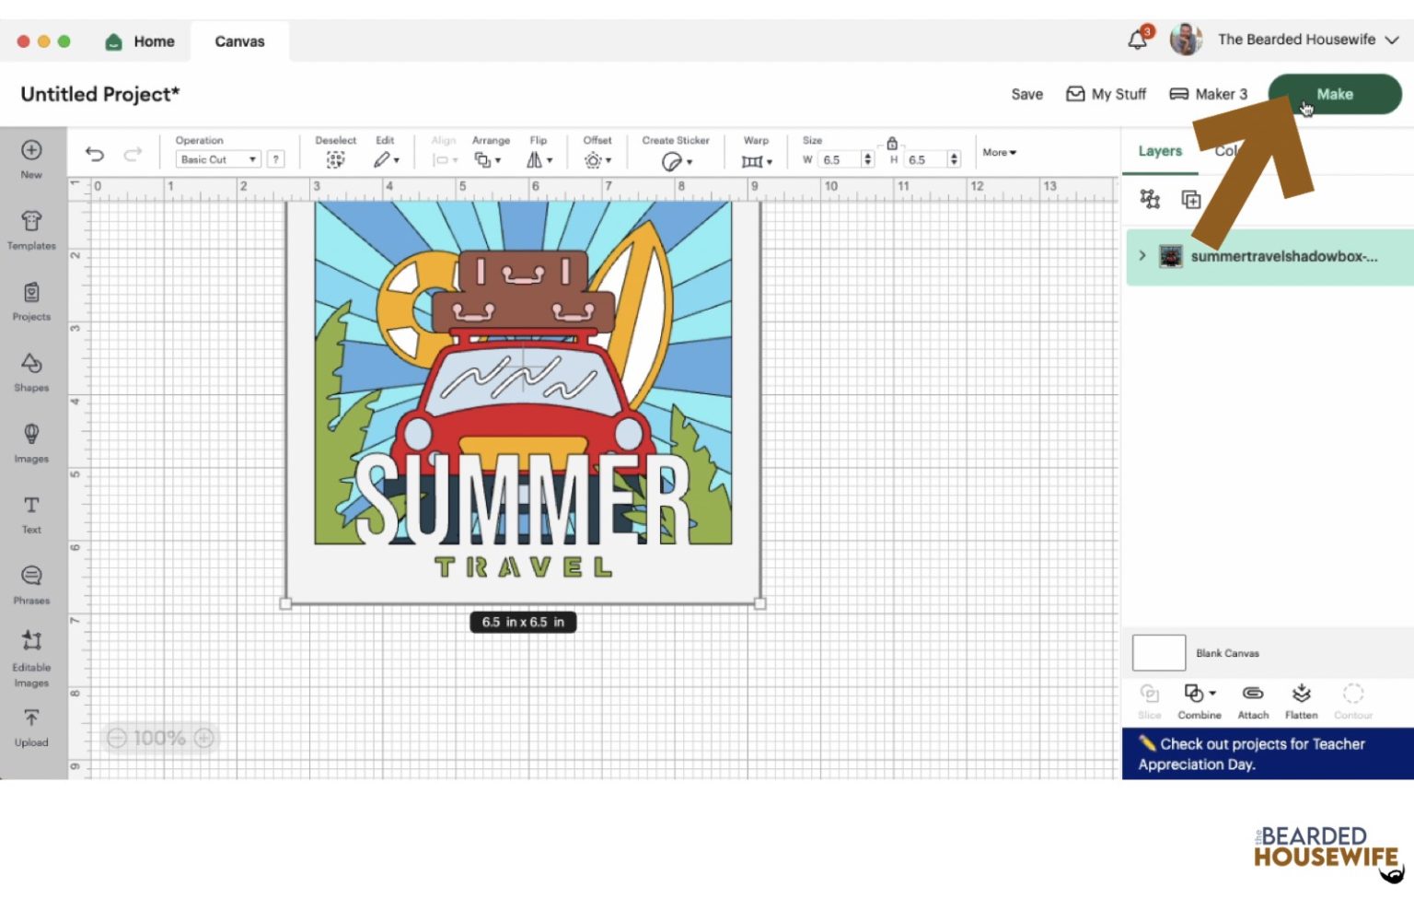Click Deselect in the toolbar
This screenshot has height=899, width=1414.
coord(335,159)
